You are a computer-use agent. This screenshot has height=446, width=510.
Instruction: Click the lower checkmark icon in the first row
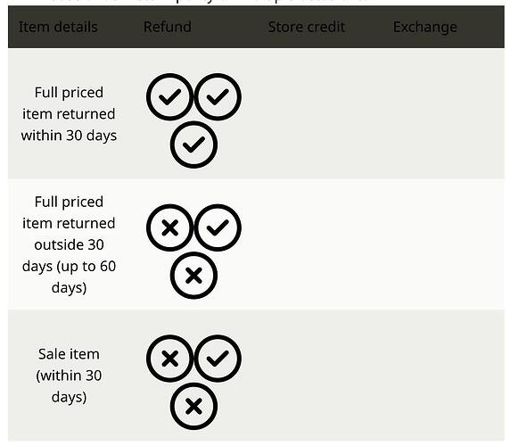coord(193,145)
